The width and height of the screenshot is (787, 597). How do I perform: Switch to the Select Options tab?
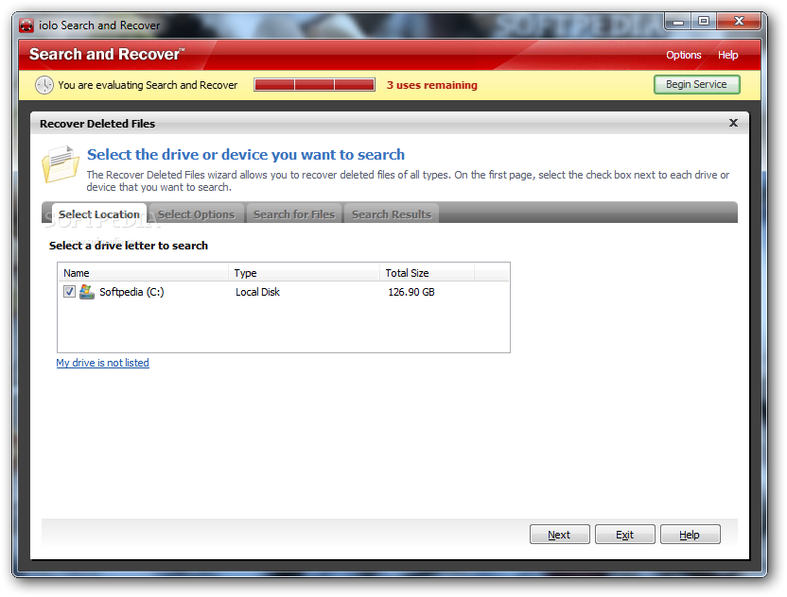(x=196, y=214)
